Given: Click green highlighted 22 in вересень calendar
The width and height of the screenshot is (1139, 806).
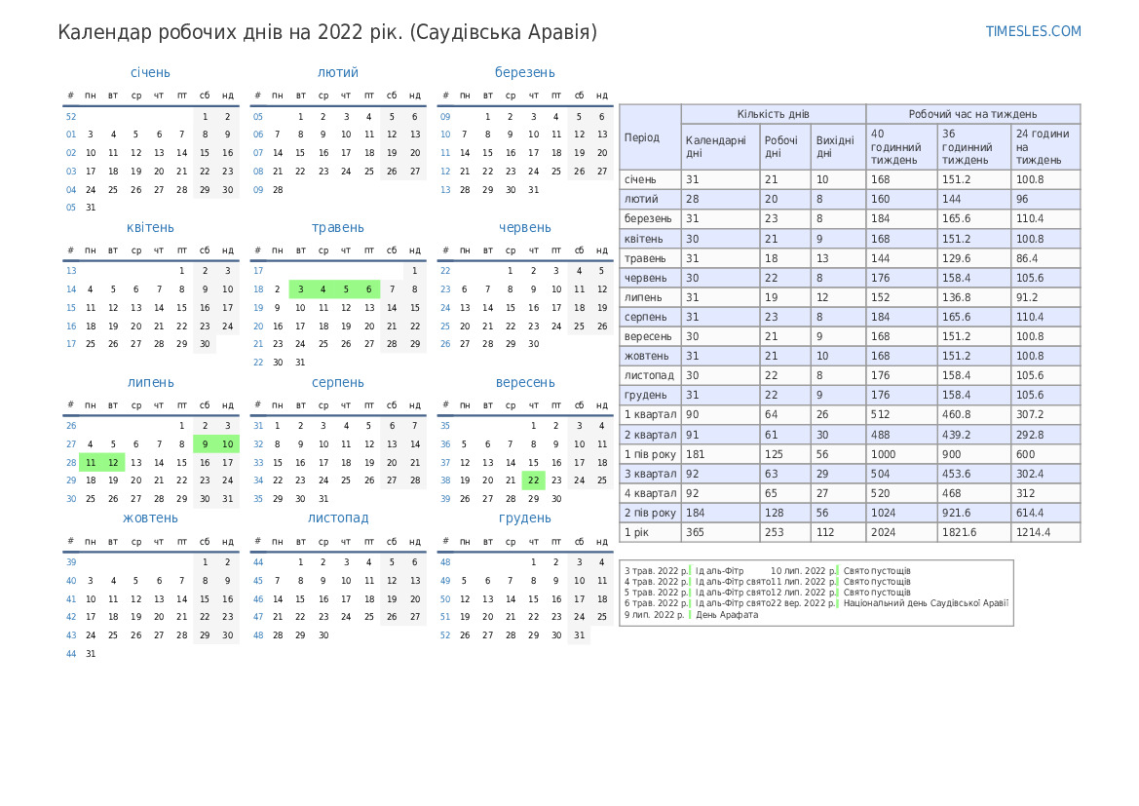Looking at the screenshot, I should point(533,480).
